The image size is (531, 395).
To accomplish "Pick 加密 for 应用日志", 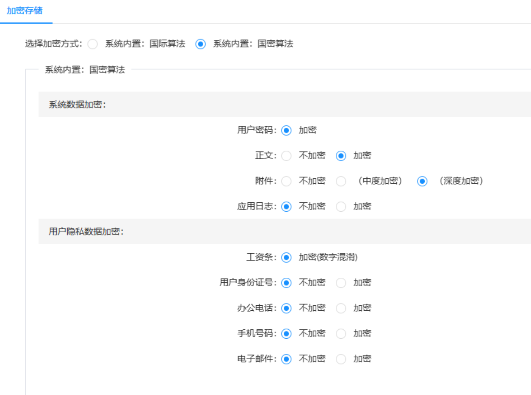I will (x=341, y=207).
